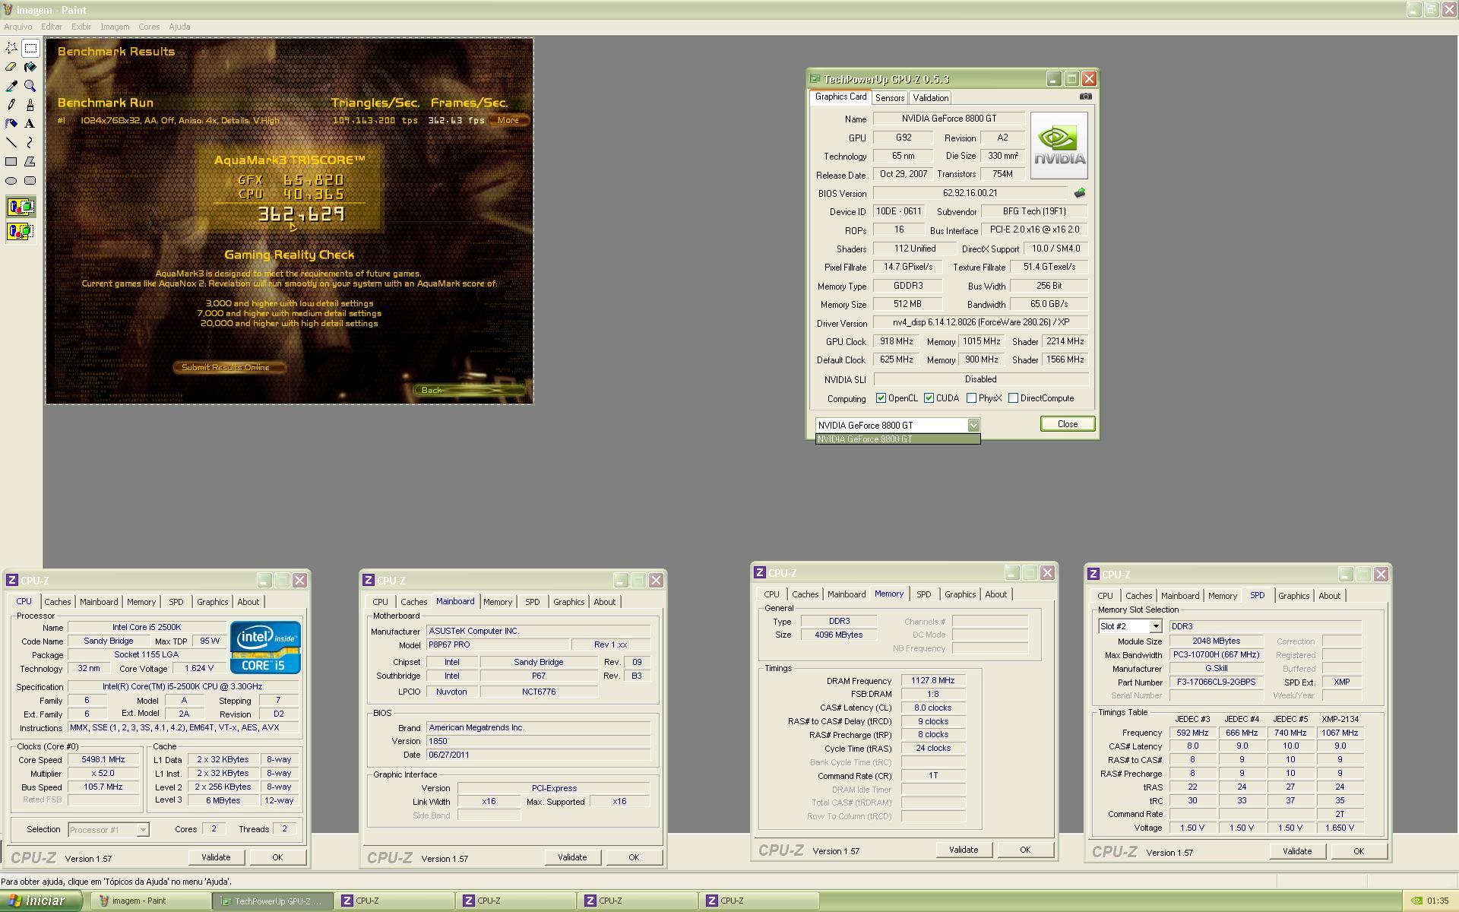Select the Ellipse shape tool
Image resolution: width=1459 pixels, height=912 pixels.
pos(11,181)
